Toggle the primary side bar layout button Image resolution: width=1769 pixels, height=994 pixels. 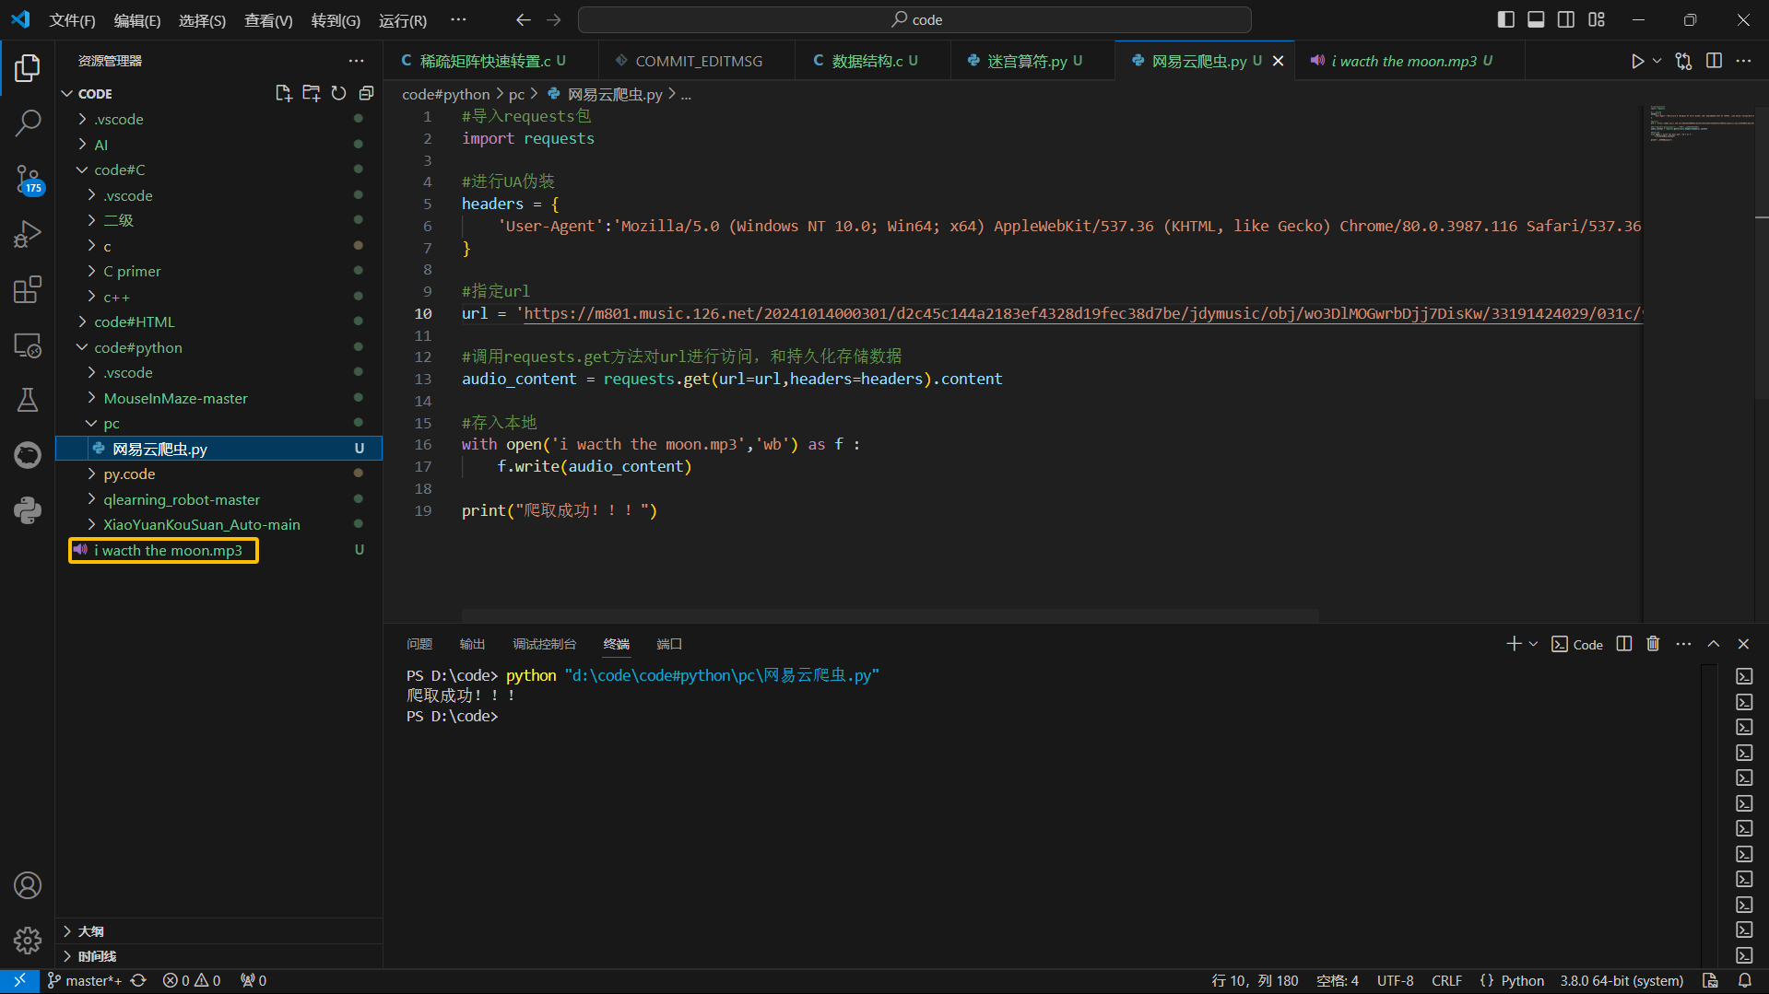(1505, 19)
